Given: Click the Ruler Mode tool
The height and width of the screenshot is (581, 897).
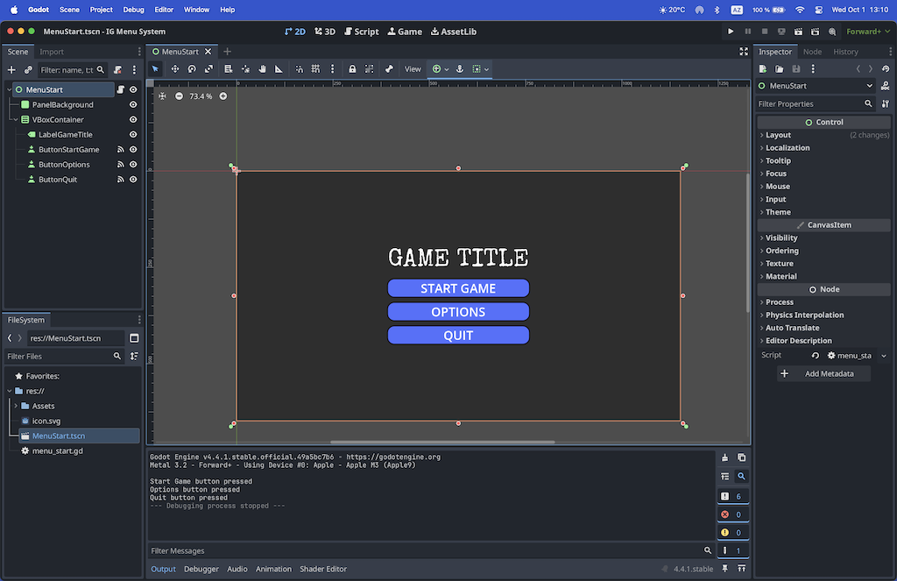Looking at the screenshot, I should 279,68.
